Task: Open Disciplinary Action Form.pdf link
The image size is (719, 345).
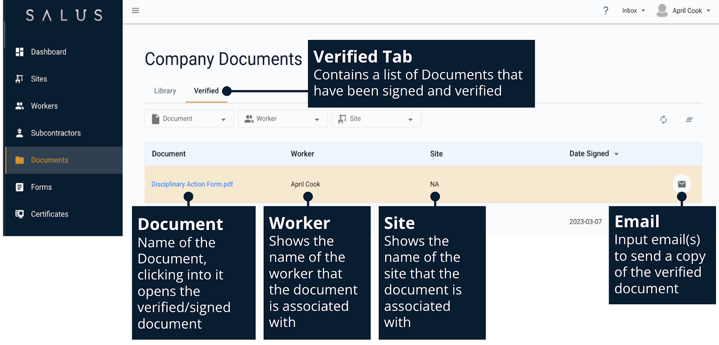Action: click(192, 184)
